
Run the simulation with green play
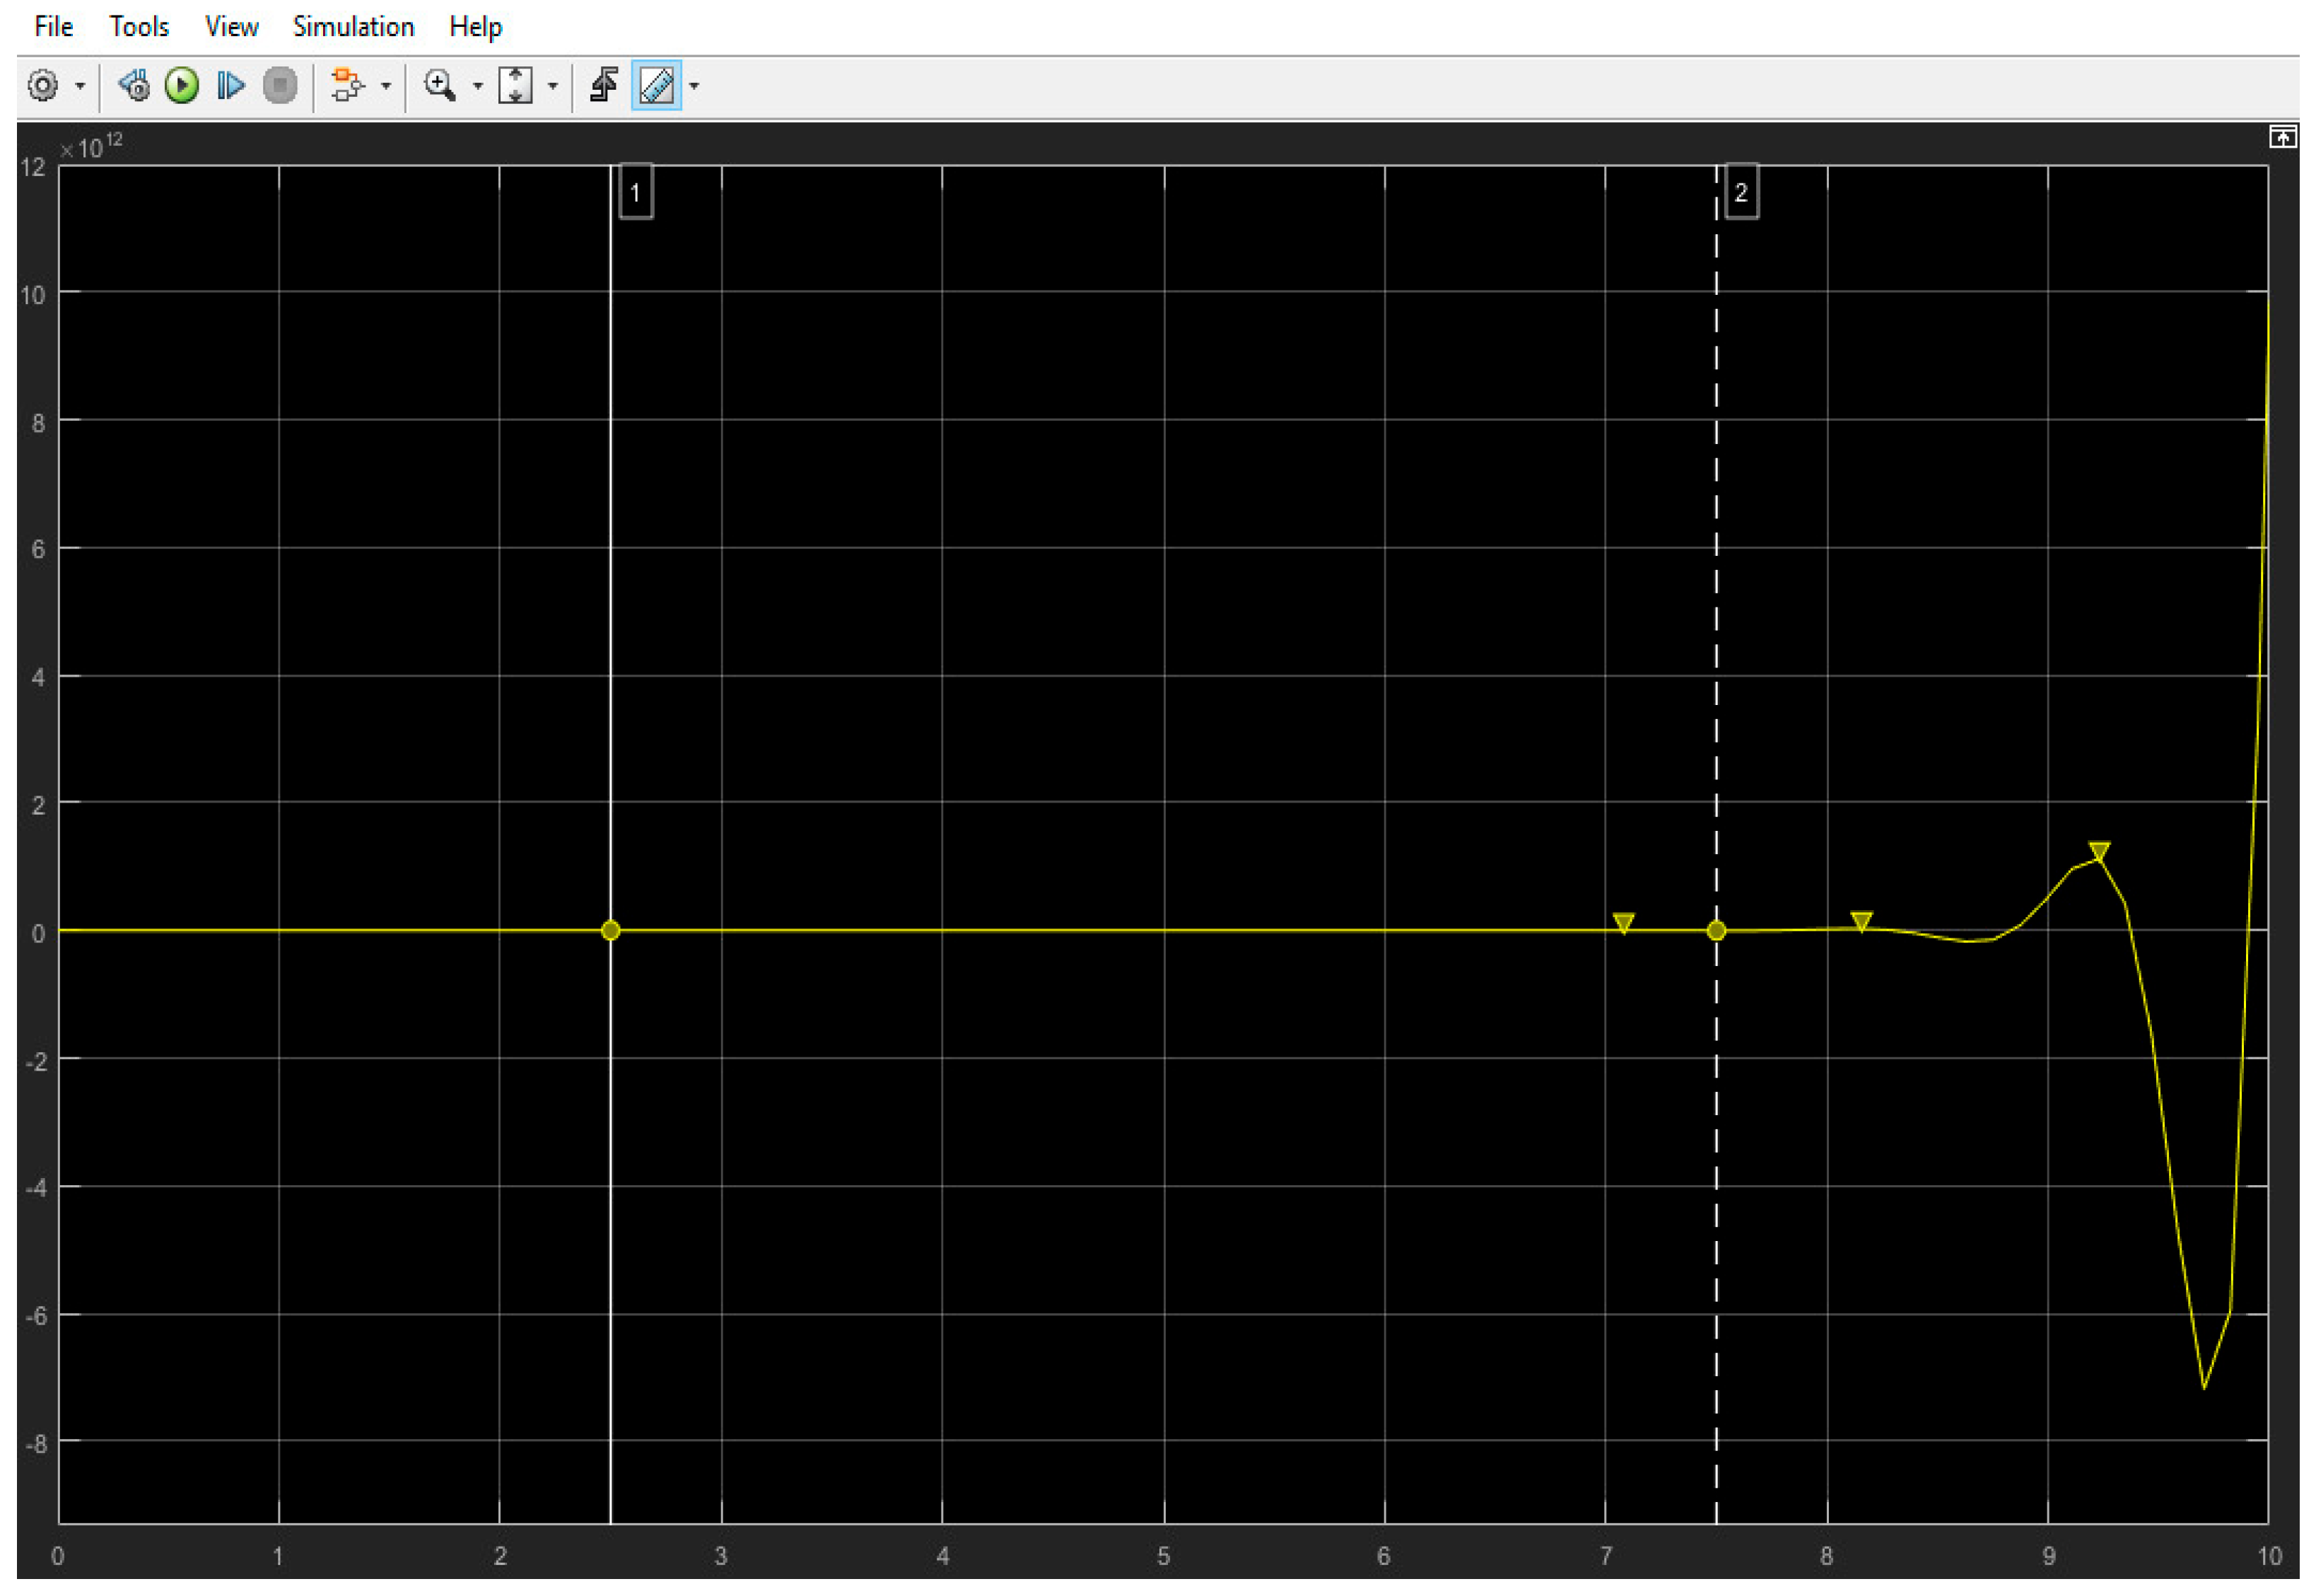coord(182,86)
